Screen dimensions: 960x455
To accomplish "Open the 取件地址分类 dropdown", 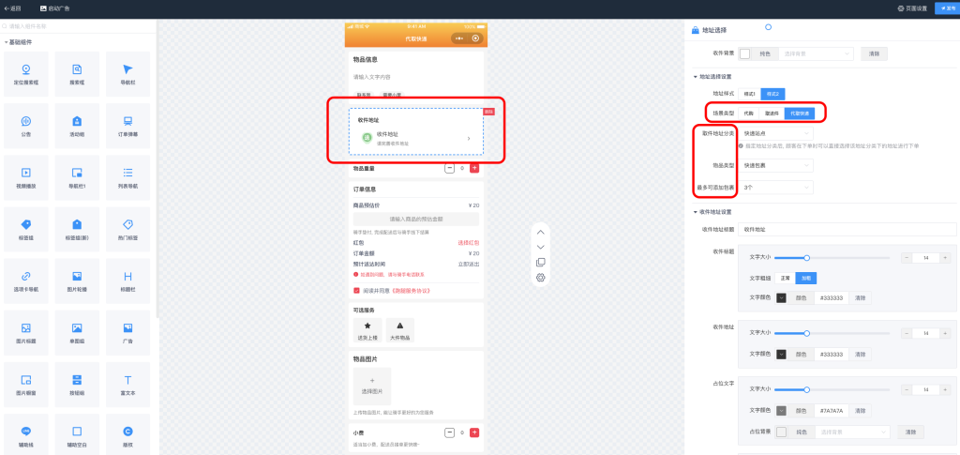I will (x=777, y=134).
